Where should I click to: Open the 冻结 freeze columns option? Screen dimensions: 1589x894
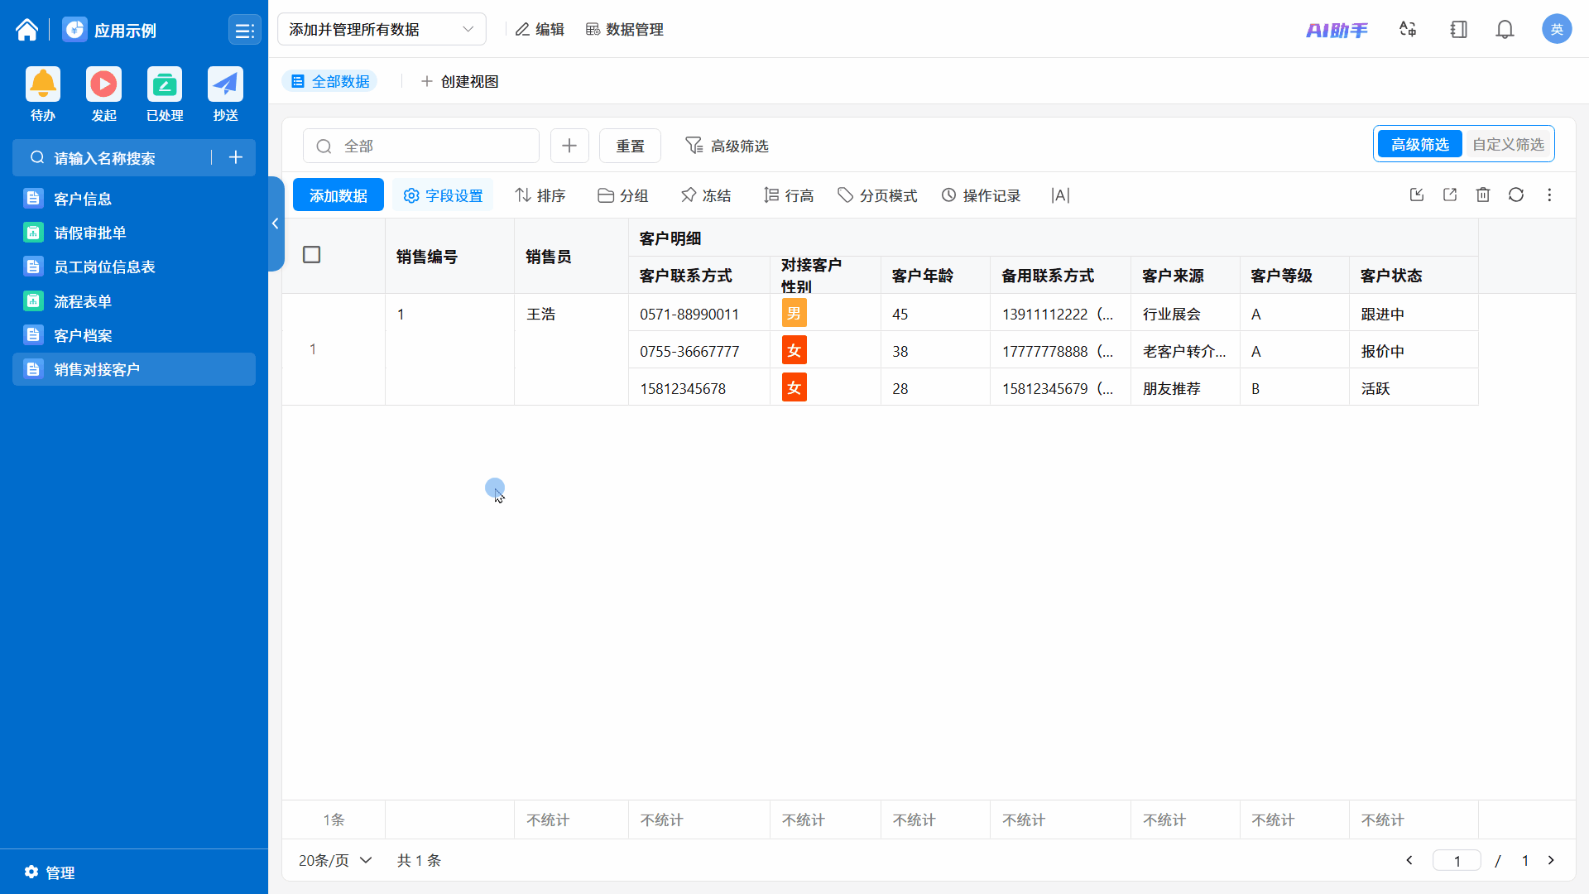pyautogui.click(x=706, y=195)
